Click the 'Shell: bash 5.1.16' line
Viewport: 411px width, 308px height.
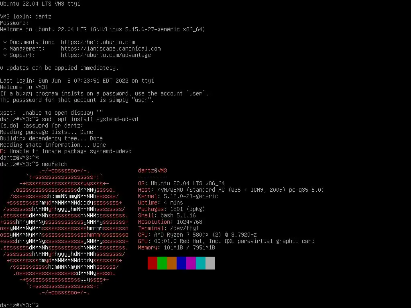[x=167, y=215]
